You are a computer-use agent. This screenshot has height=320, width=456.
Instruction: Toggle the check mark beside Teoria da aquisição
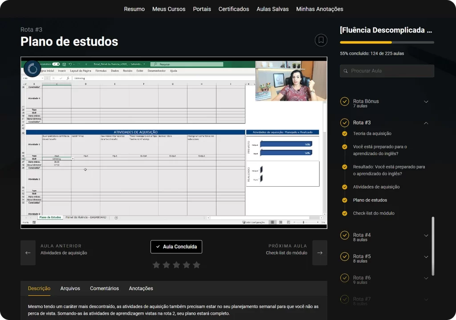(x=345, y=134)
